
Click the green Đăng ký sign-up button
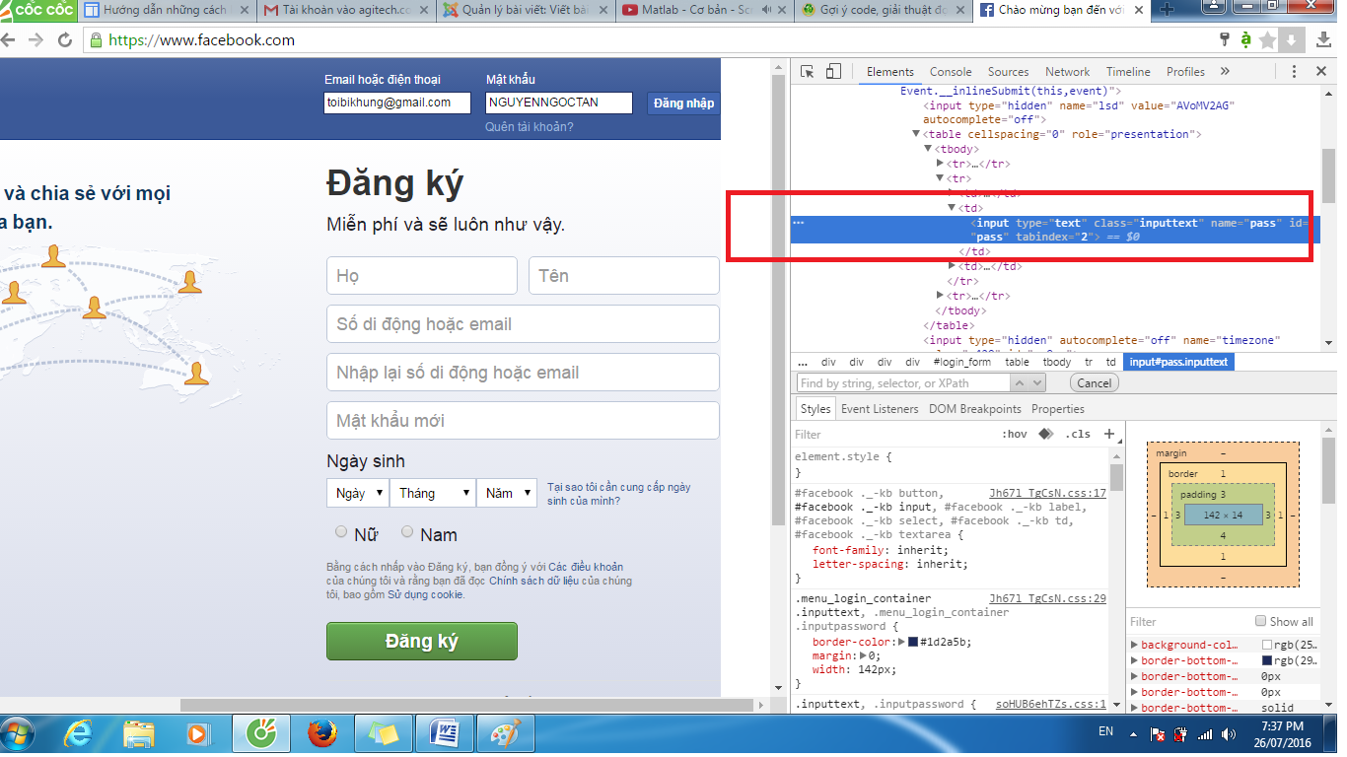coord(422,641)
